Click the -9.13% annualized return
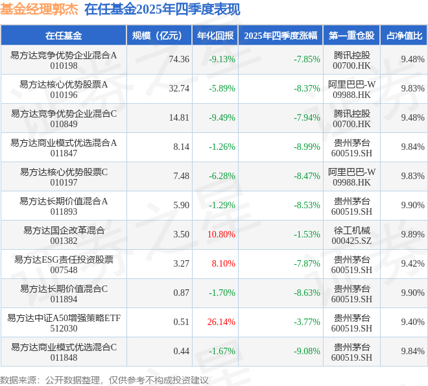This screenshot has width=428, height=386. [222, 59]
